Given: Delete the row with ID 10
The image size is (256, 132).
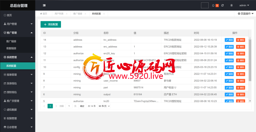Looking at the screenshot, I should 240,67.
